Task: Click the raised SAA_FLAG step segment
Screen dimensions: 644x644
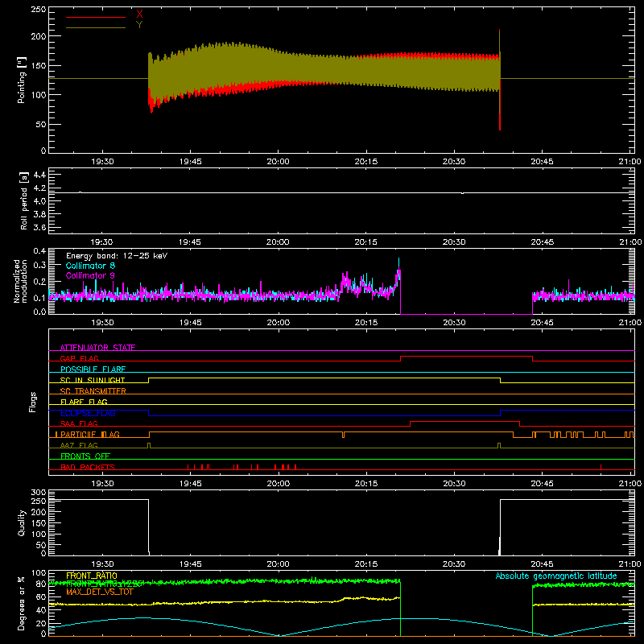Action: tap(465, 421)
